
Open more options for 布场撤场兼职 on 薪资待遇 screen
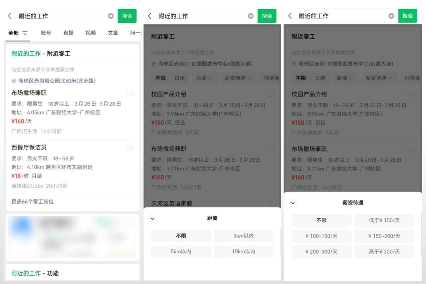[x=411, y=149]
